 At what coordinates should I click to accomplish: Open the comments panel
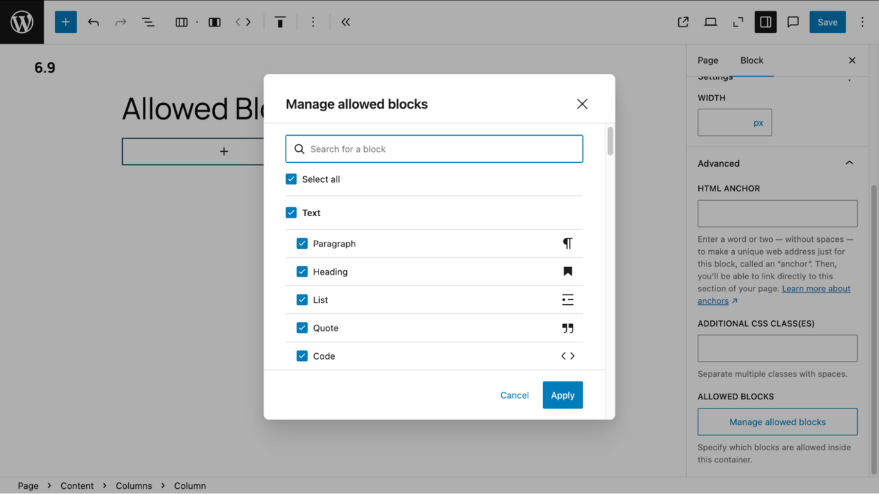click(x=792, y=21)
